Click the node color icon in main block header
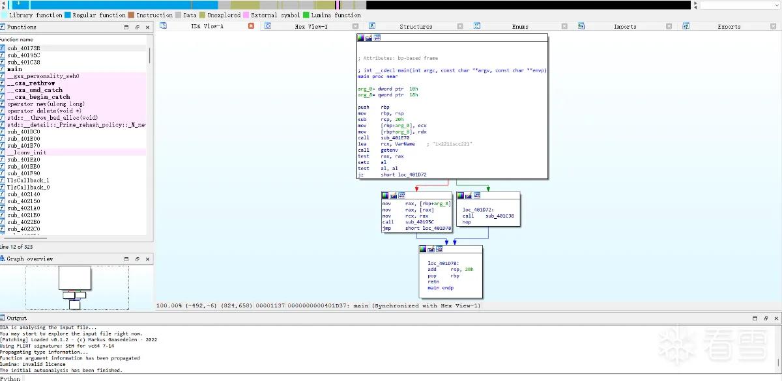This screenshot has width=782, height=381. (x=360, y=38)
